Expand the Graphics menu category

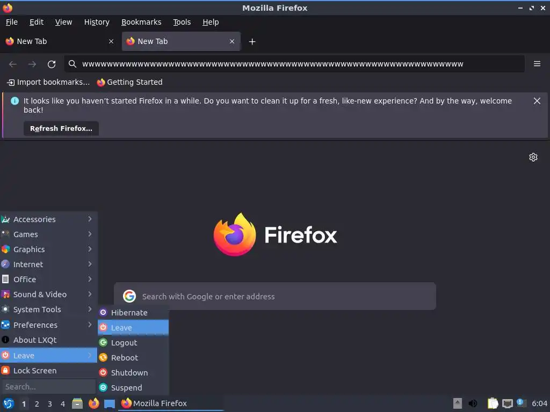[x=48, y=249]
